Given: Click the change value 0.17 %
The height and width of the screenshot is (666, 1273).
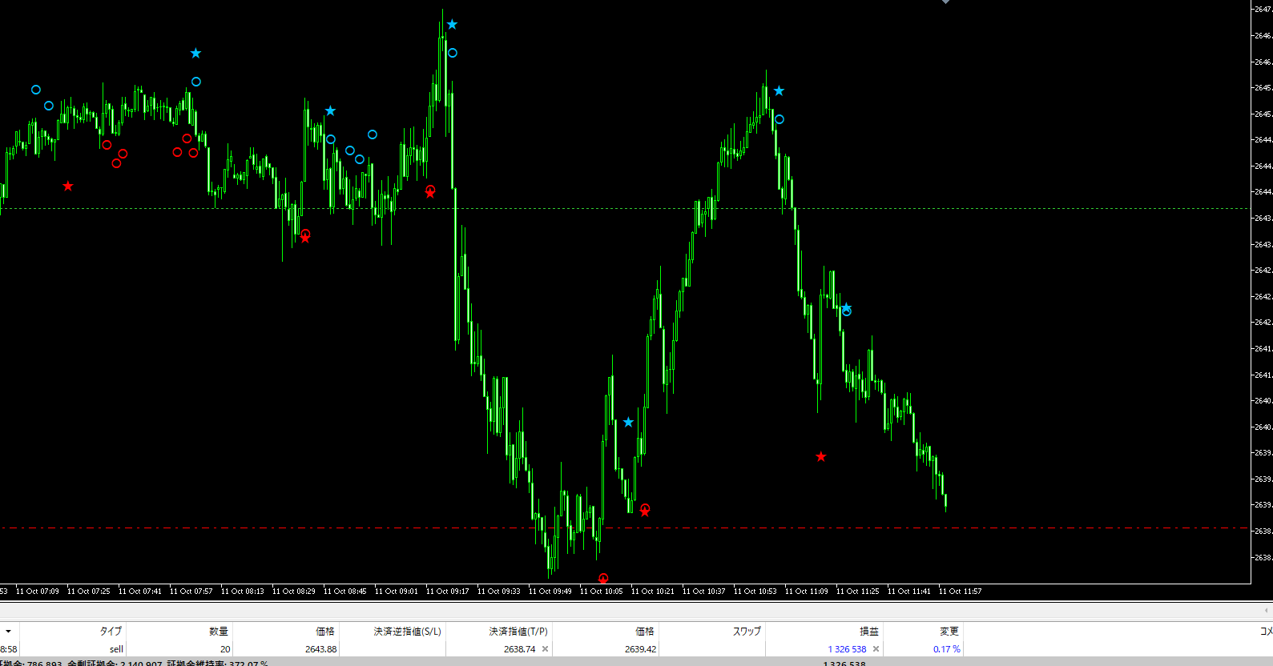Looking at the screenshot, I should pyautogui.click(x=946, y=649).
